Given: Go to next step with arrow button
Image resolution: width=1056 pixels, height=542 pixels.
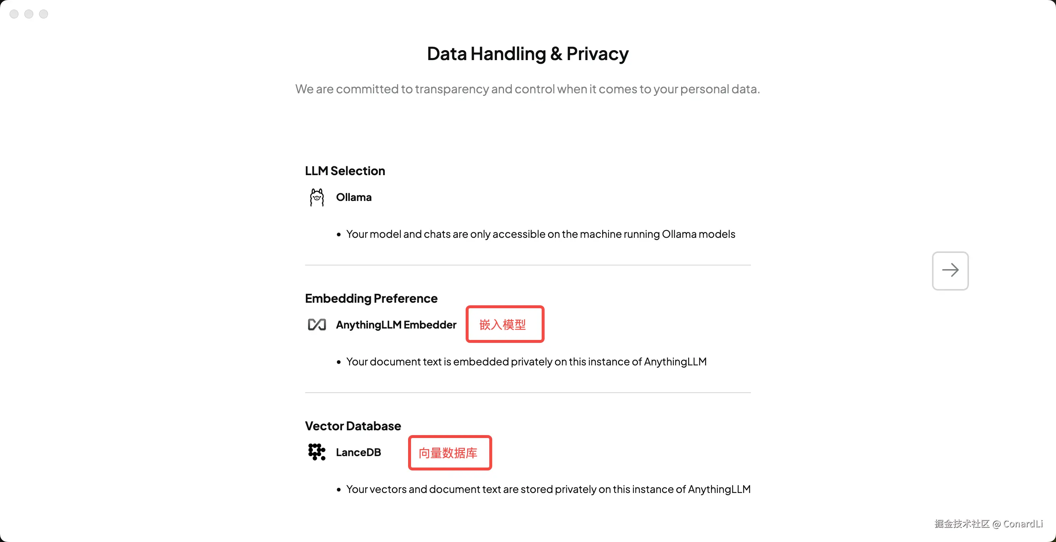Looking at the screenshot, I should pyautogui.click(x=950, y=270).
